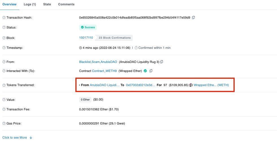Screen dimensions: 277x142
Task: Click the green Success status check icon
Action: pyautogui.click(x=82, y=27)
